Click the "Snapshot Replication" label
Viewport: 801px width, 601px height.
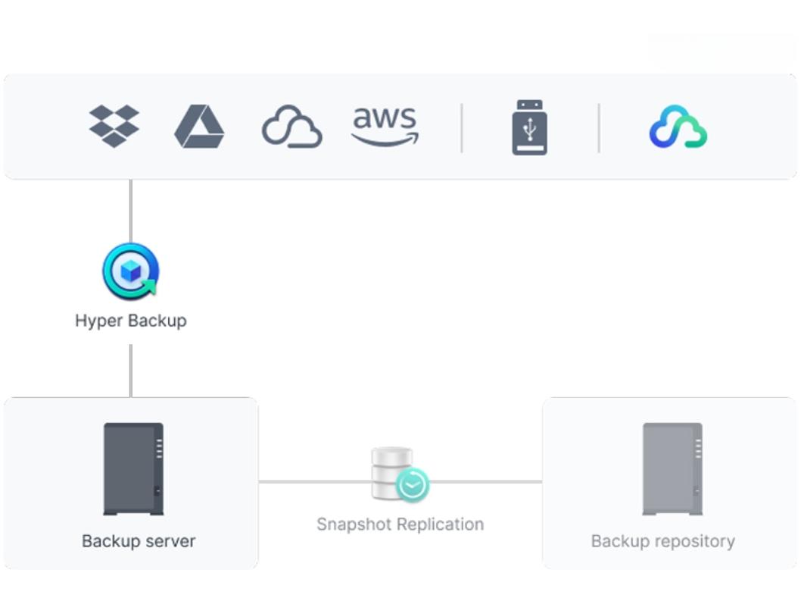(x=400, y=524)
